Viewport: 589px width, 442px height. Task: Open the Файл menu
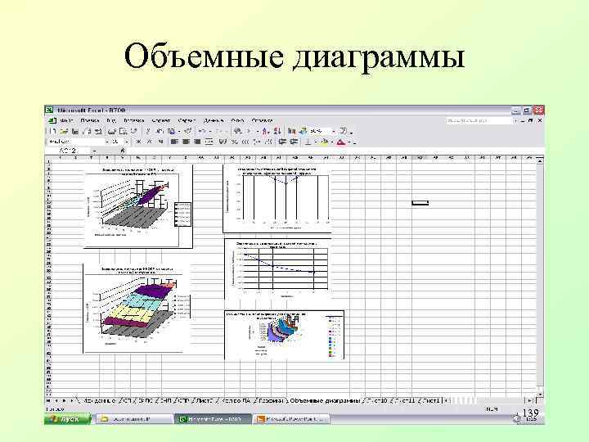pyautogui.click(x=66, y=120)
